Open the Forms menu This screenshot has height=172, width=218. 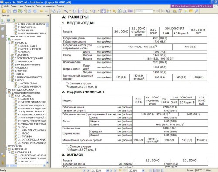(x=38, y=6)
